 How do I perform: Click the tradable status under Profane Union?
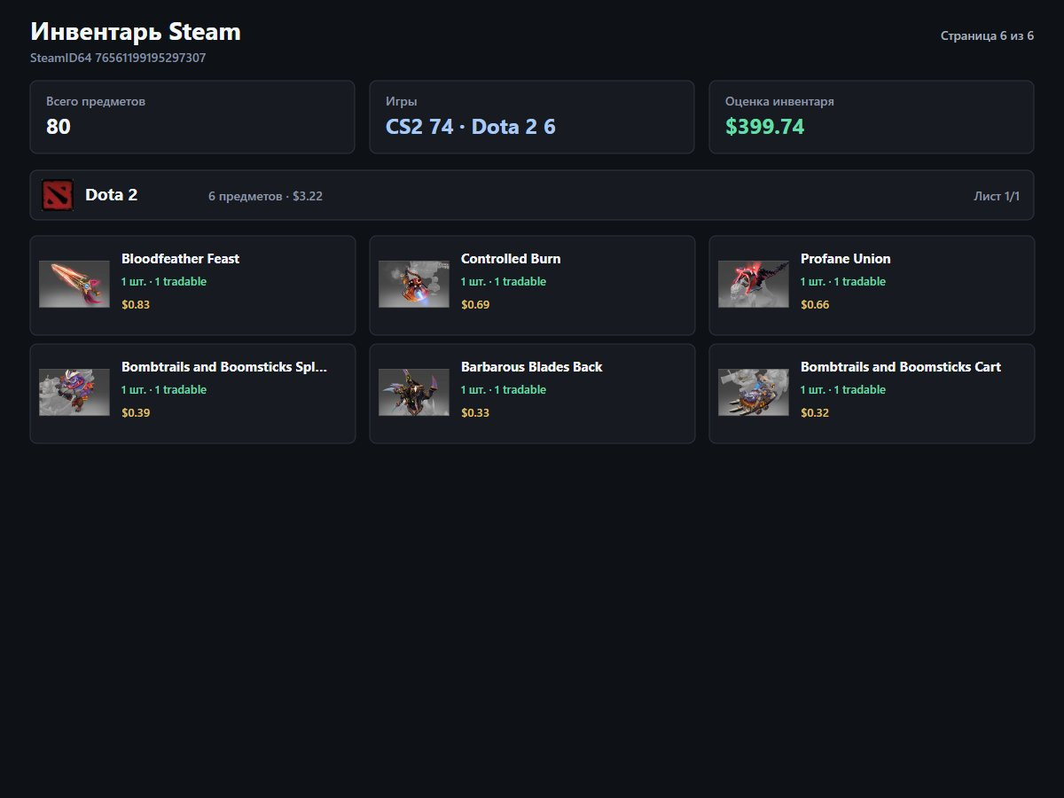pyautogui.click(x=843, y=282)
